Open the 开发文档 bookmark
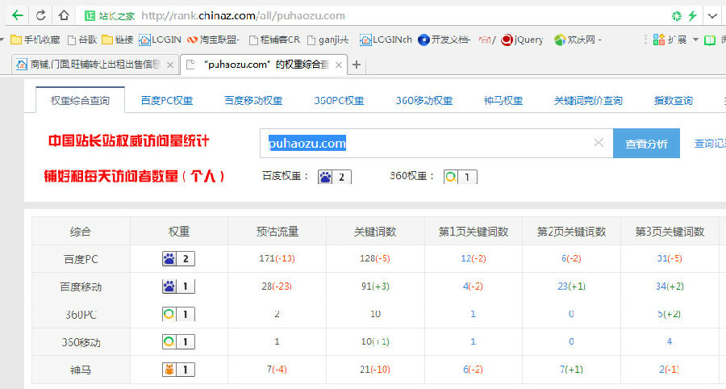726x389 pixels. [444, 40]
